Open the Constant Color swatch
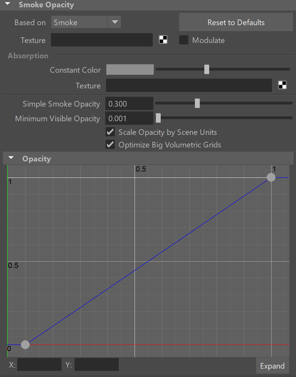This screenshot has width=296, height=377. click(x=130, y=70)
